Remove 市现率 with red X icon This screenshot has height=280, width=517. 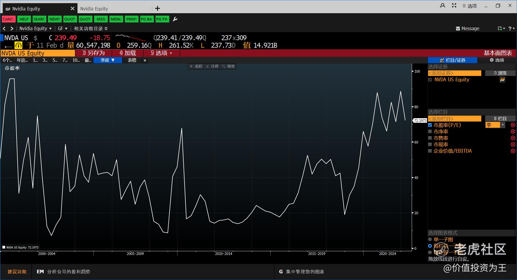(513, 144)
